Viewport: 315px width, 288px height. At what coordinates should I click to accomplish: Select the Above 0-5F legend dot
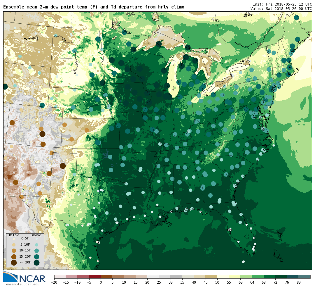point(36,239)
